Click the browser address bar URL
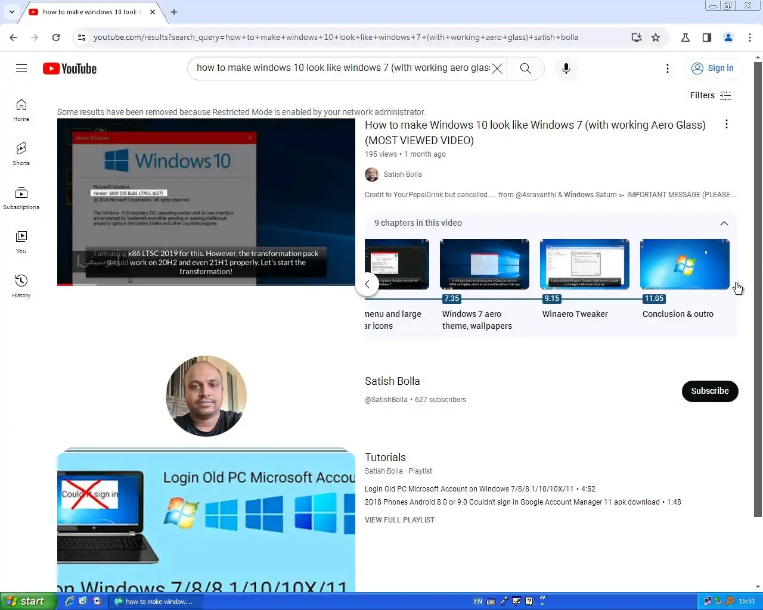Viewport: 763px width, 610px height. [336, 37]
